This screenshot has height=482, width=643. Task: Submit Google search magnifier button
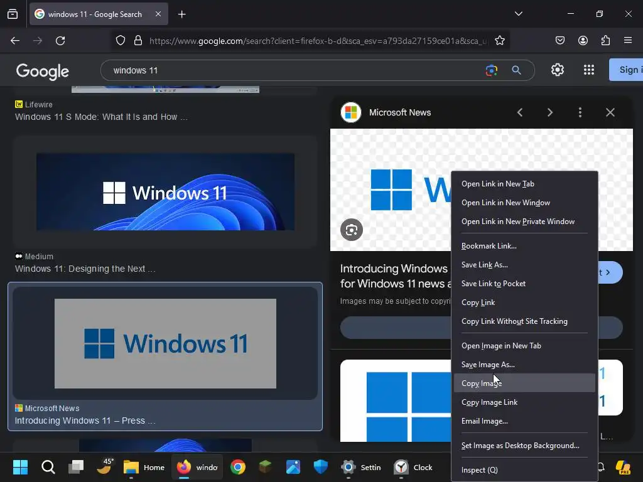(516, 70)
